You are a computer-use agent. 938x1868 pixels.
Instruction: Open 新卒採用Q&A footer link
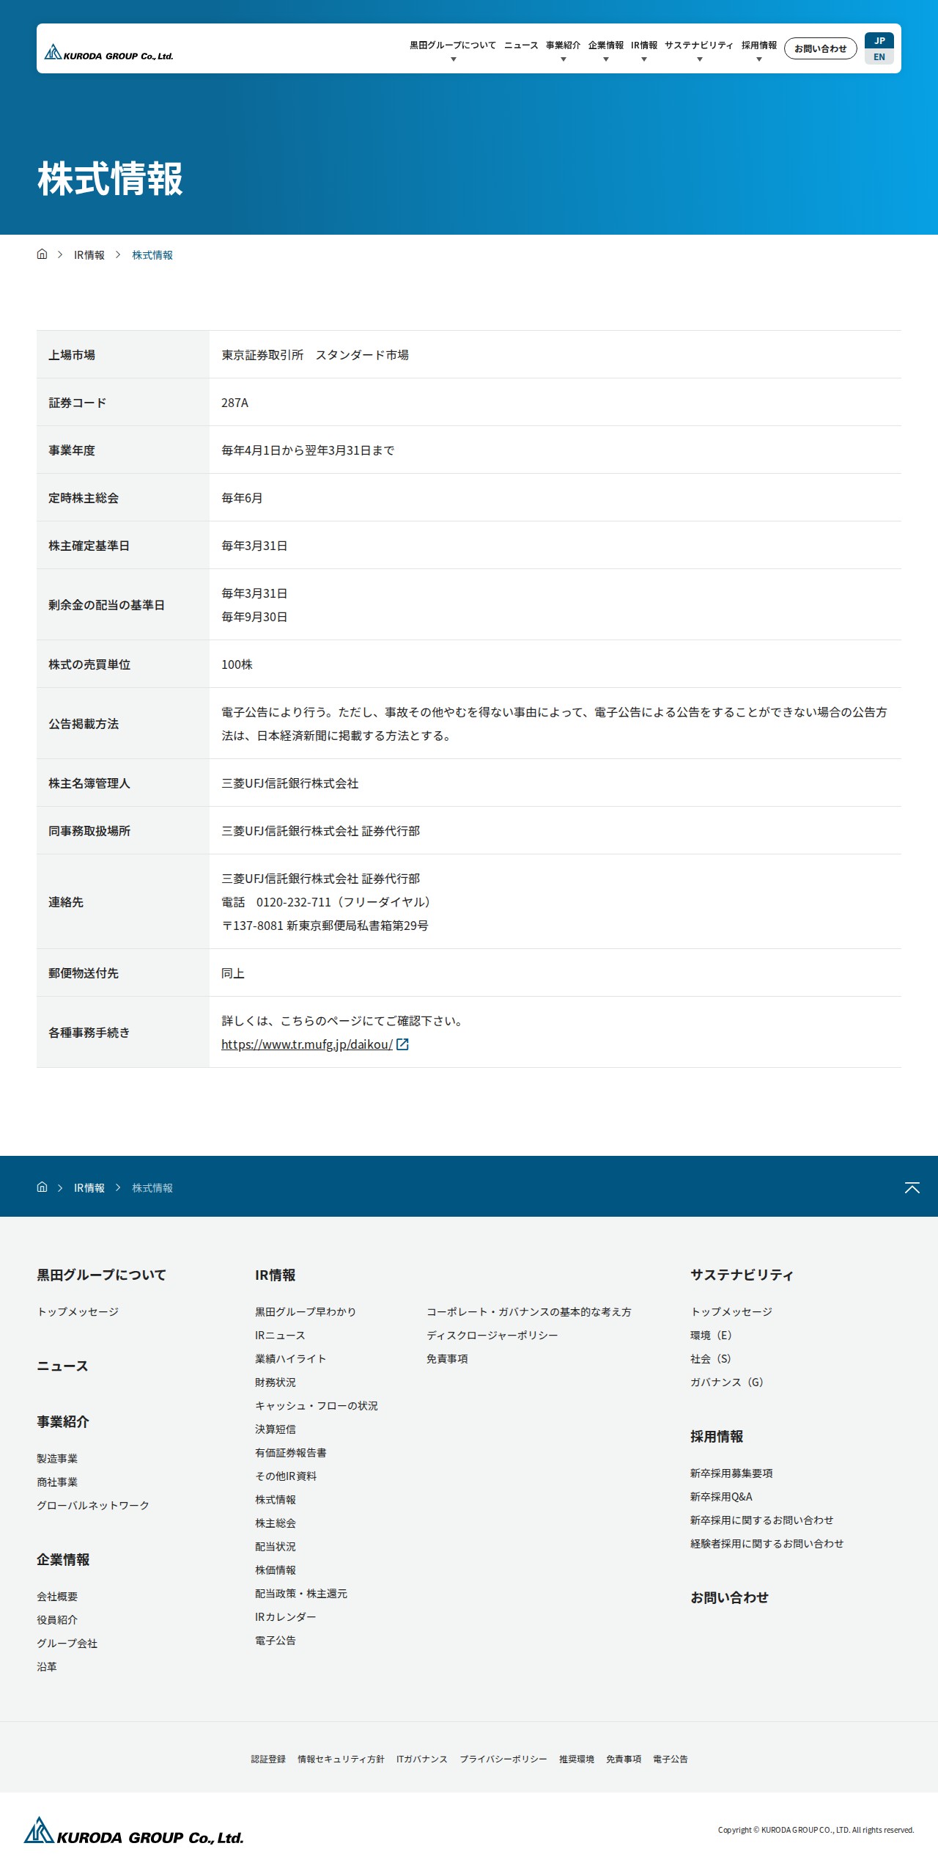(721, 1497)
